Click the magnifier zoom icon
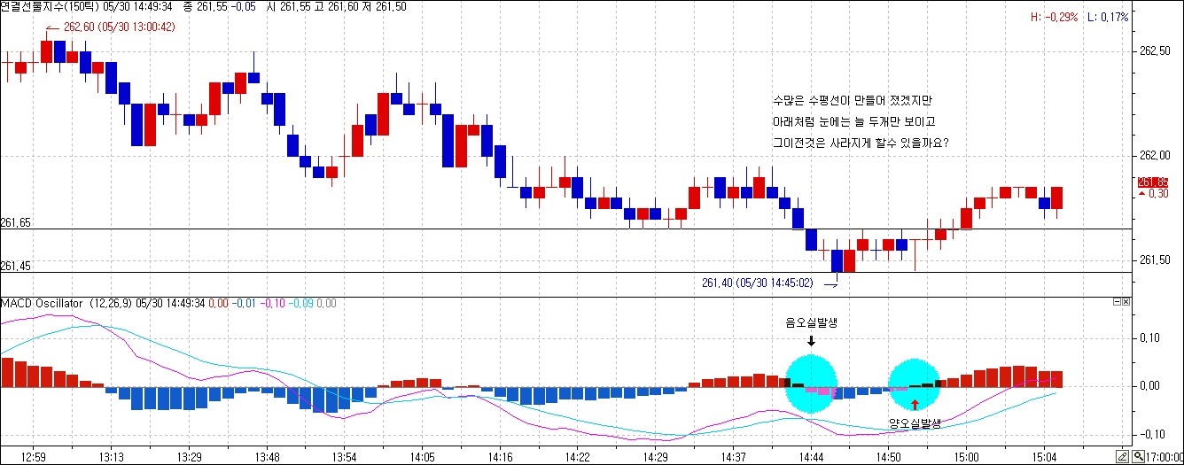This screenshot has height=465, width=1184. coord(1137,456)
